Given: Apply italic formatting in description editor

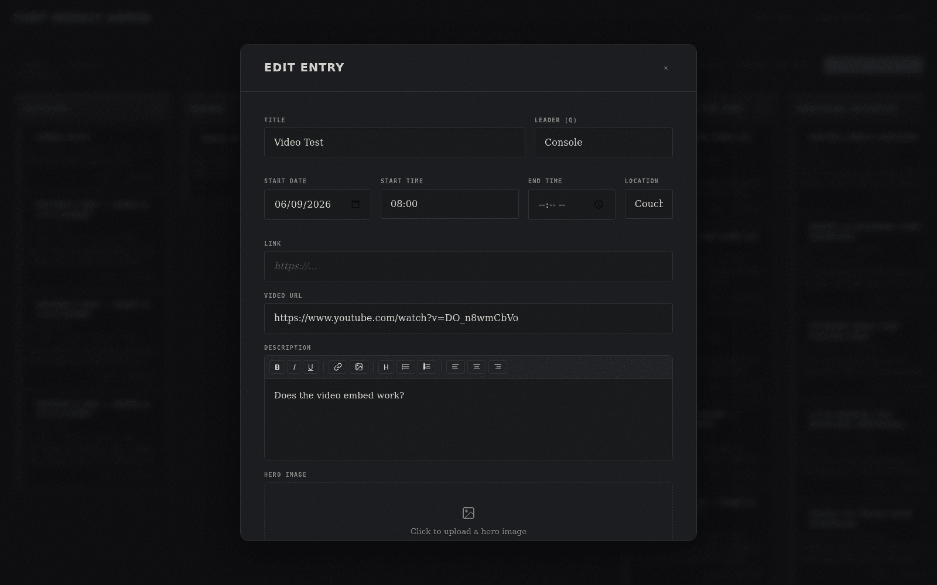Looking at the screenshot, I should [294, 367].
